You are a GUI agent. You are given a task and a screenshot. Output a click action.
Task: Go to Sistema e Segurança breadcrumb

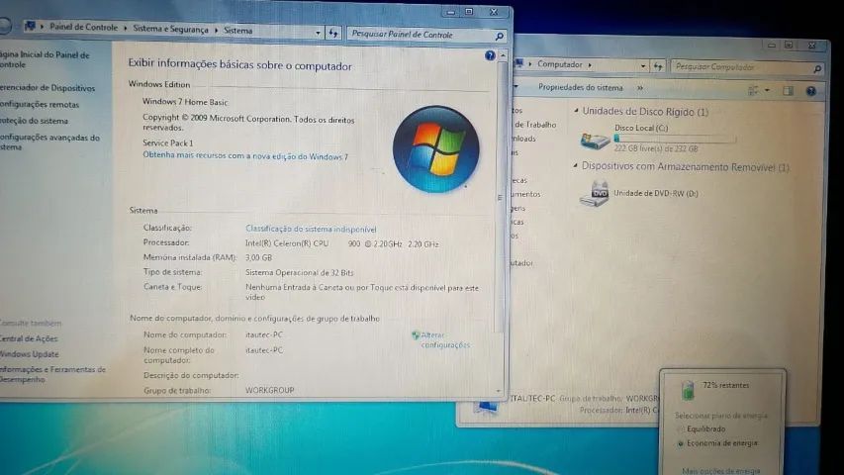(170, 29)
